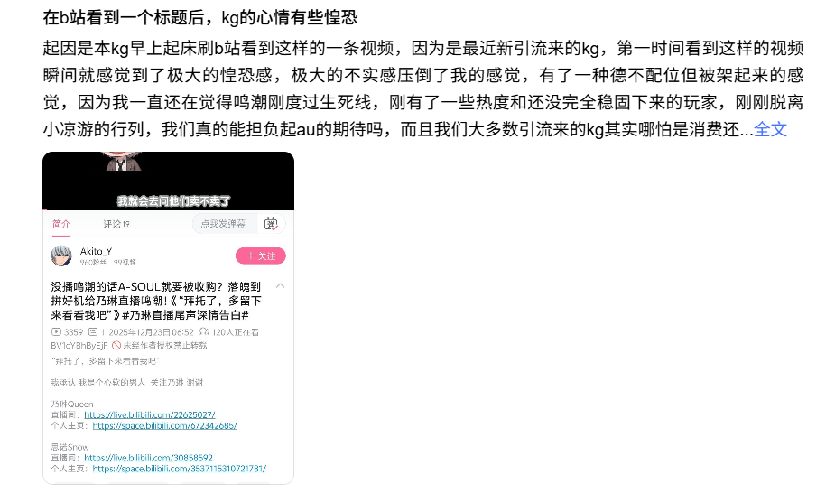Click the Akito_Y username
835x493 pixels.
click(x=96, y=251)
